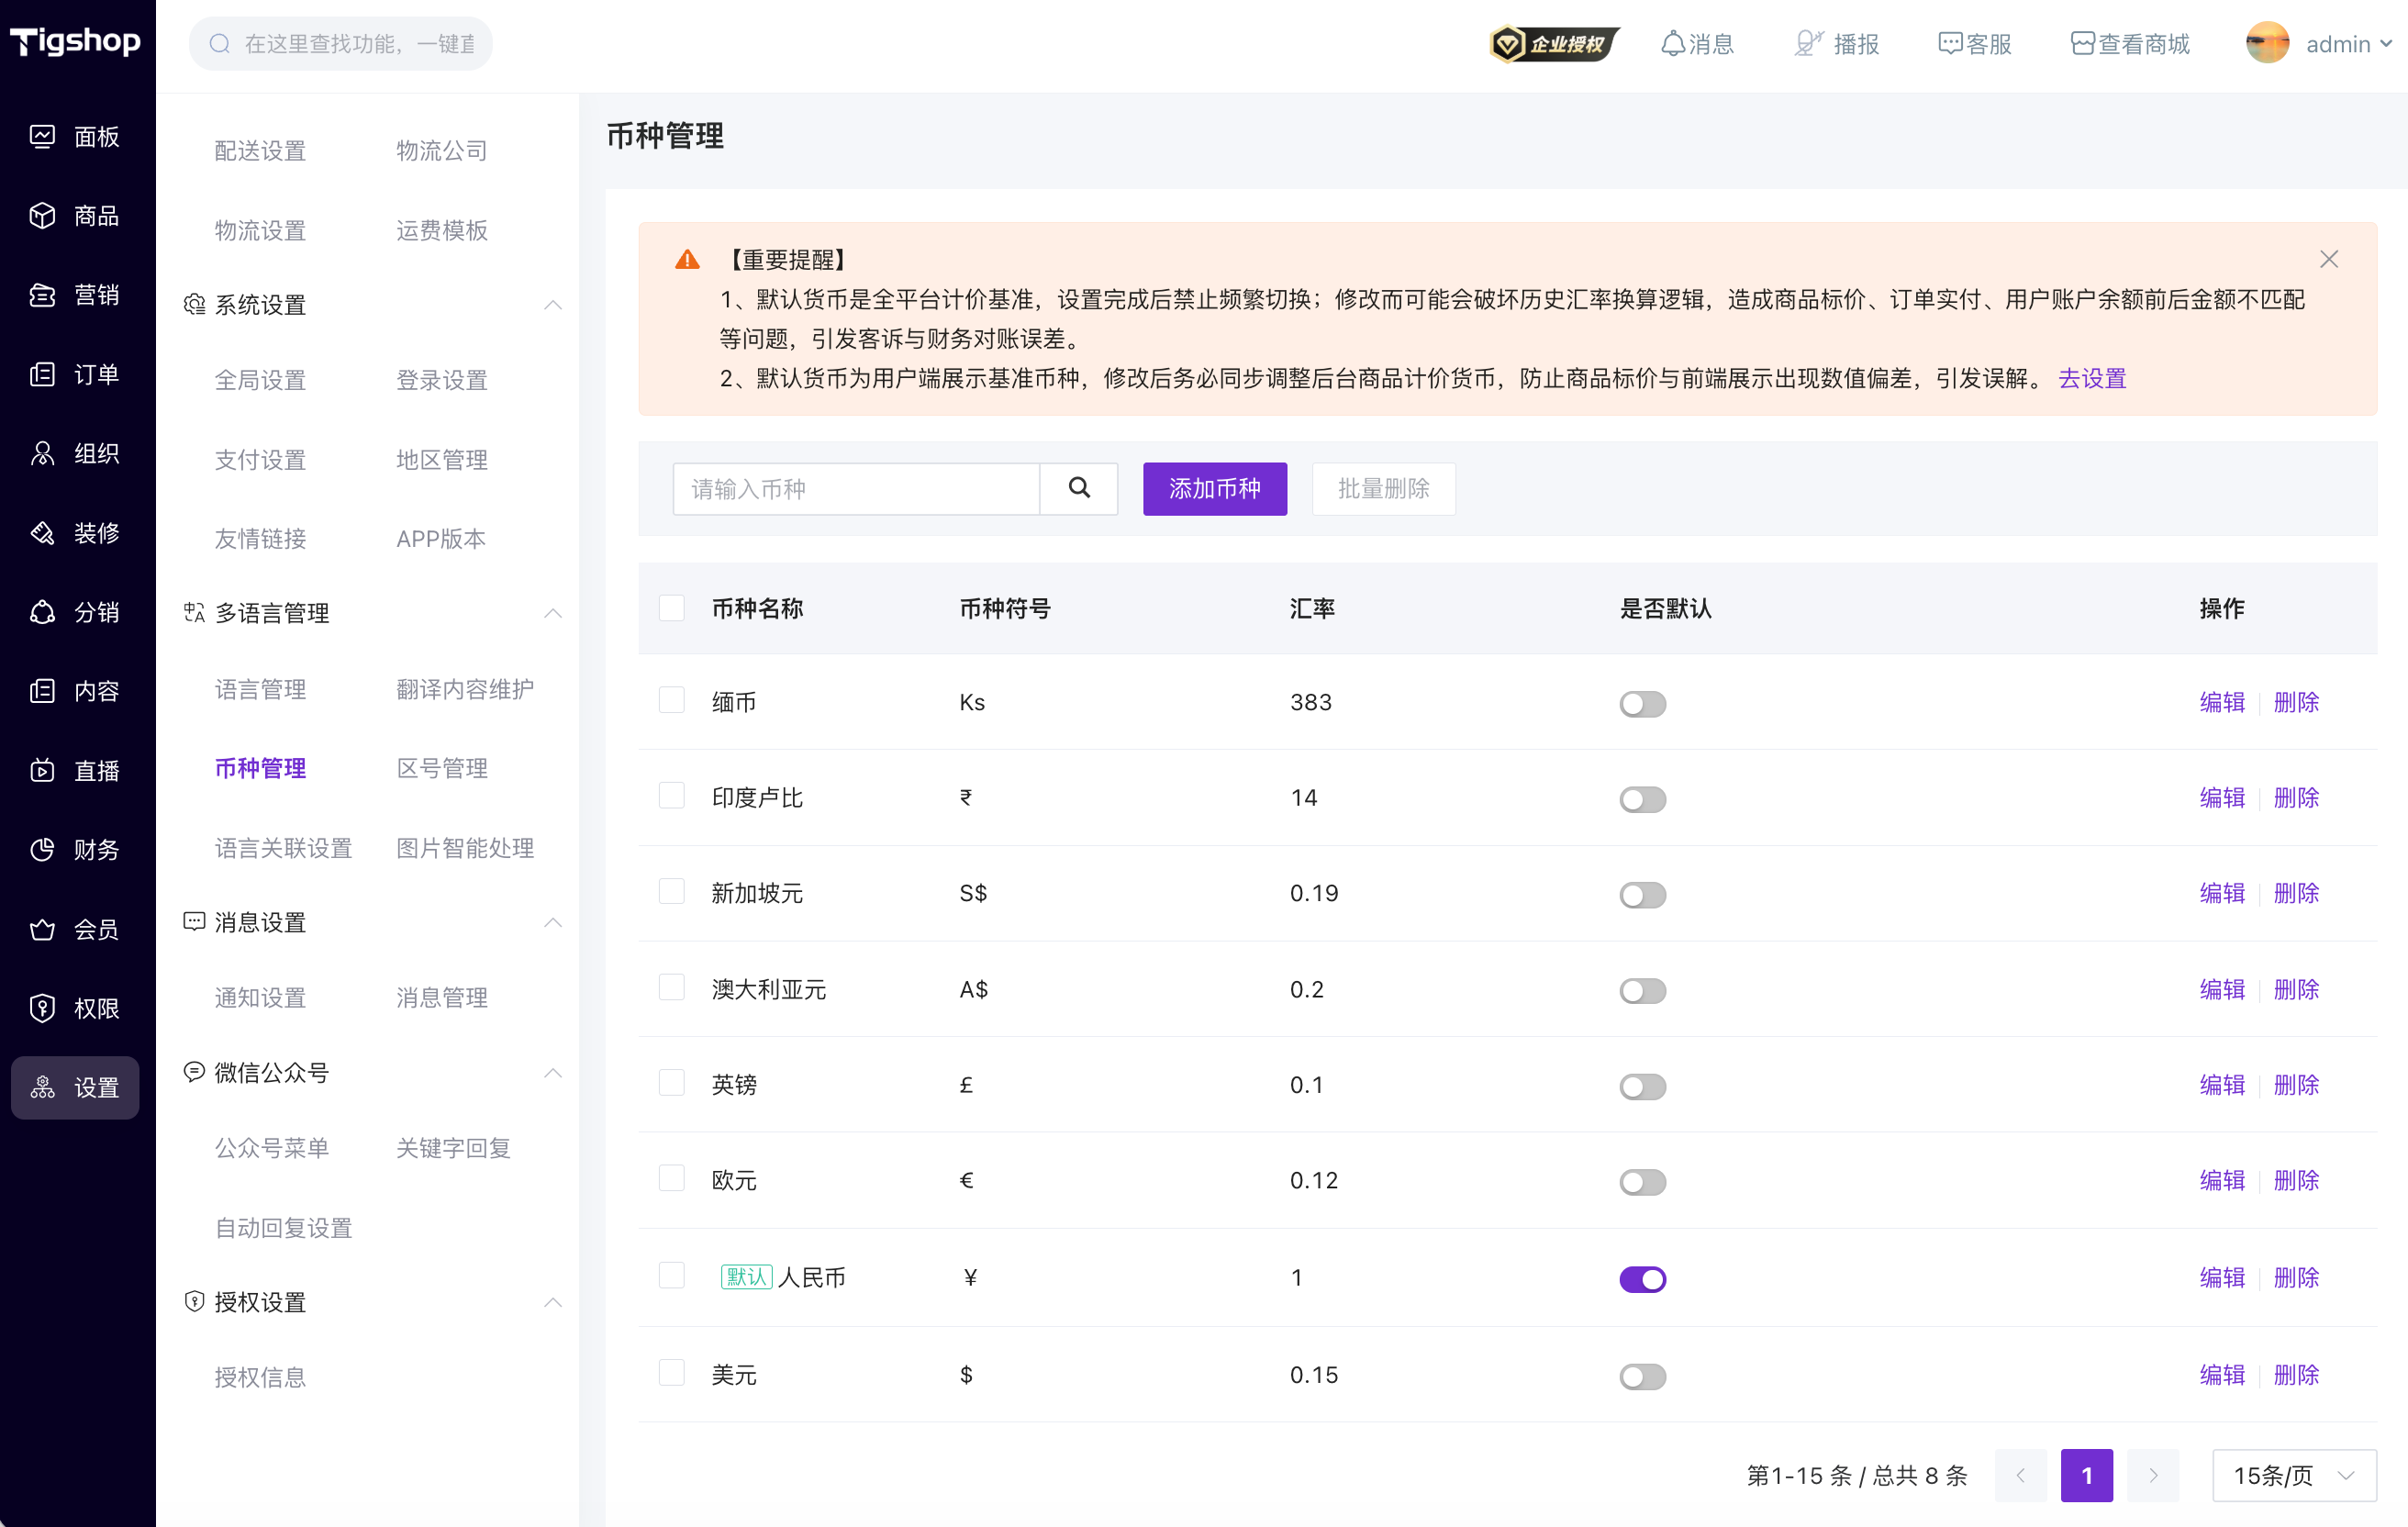Open 语言管理 menu item
The image size is (2408, 1527).
click(x=260, y=689)
